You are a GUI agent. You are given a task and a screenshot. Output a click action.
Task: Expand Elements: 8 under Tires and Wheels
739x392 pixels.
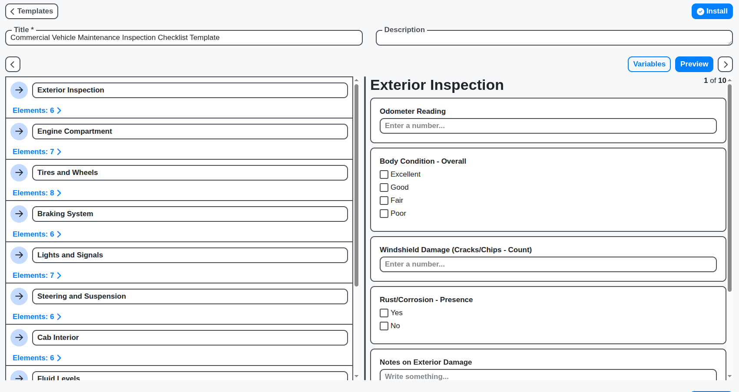37,193
